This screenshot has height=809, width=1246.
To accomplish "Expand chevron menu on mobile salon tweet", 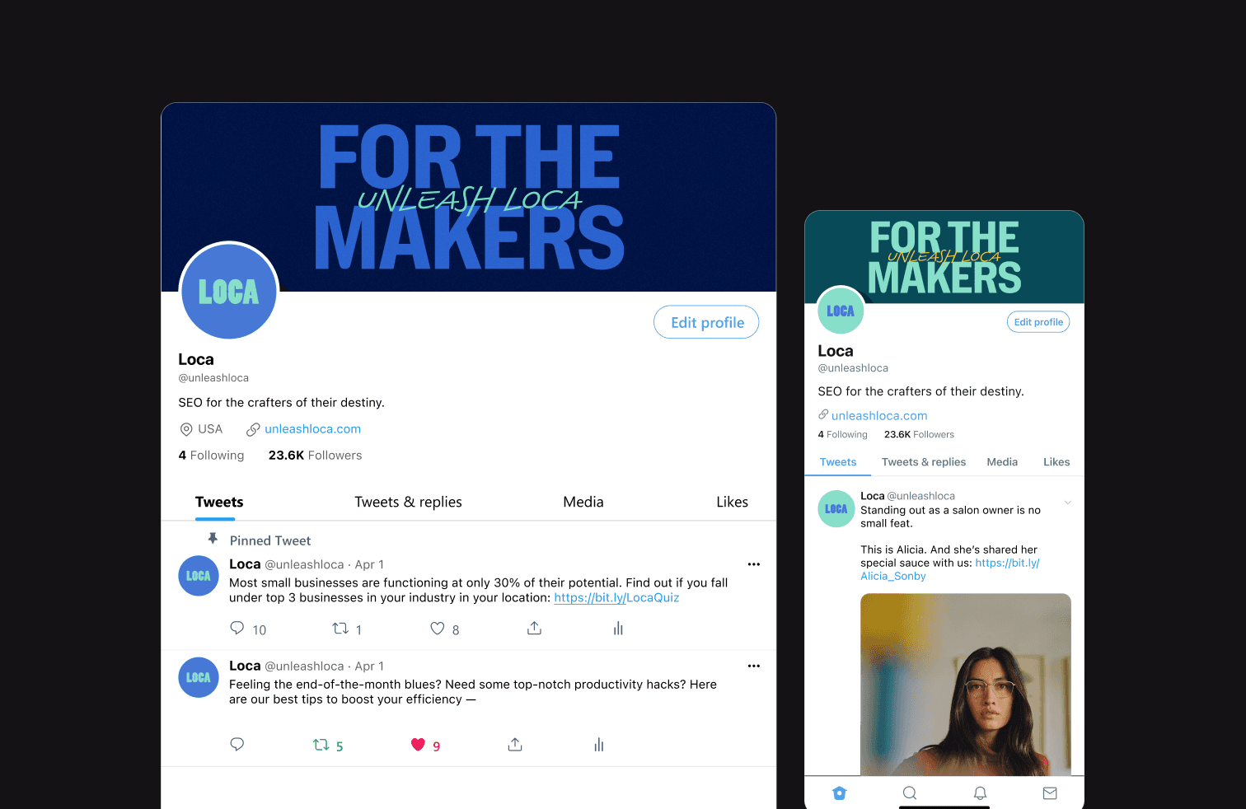I will (1067, 503).
